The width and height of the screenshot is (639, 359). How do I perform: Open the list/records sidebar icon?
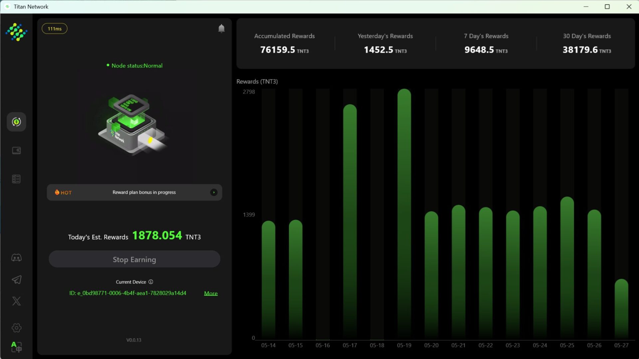(16, 179)
